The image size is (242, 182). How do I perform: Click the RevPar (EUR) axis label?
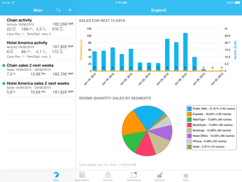[235, 50]
